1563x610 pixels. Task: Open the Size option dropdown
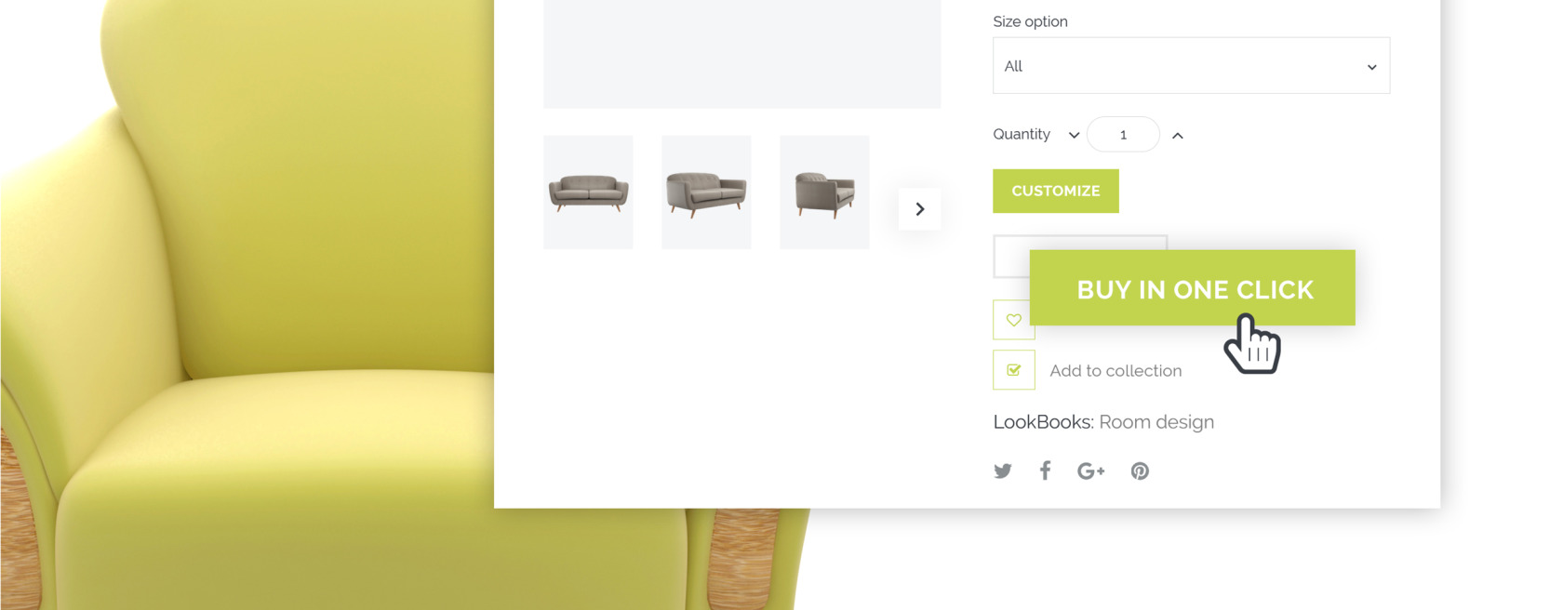1191,66
